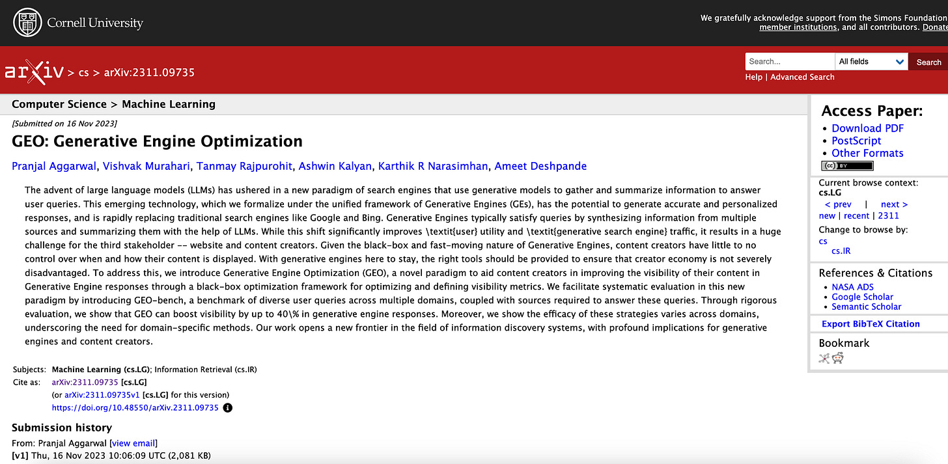This screenshot has height=464, width=948.
Task: Open the All fields search dropdown
Action: [871, 62]
